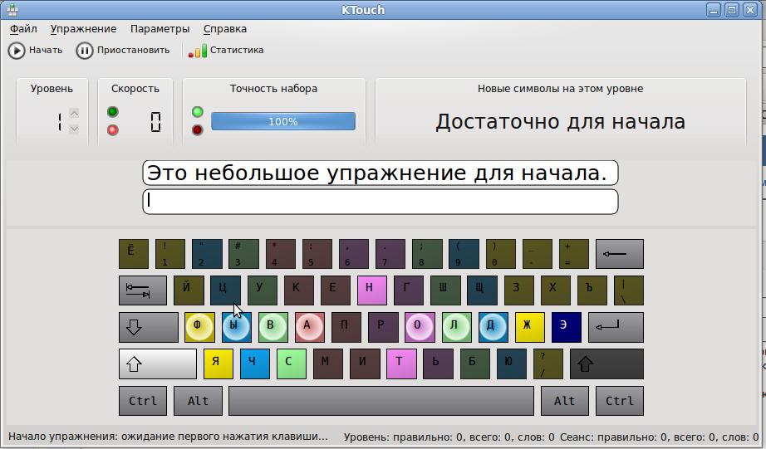Click the KTouch window icon in the title bar
The image size is (766, 449).
(12, 10)
